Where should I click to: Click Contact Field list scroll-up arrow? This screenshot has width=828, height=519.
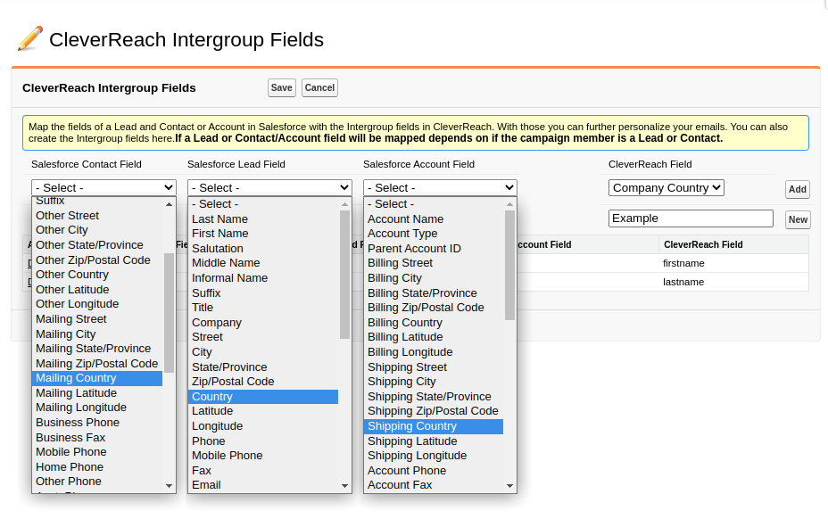click(x=169, y=204)
